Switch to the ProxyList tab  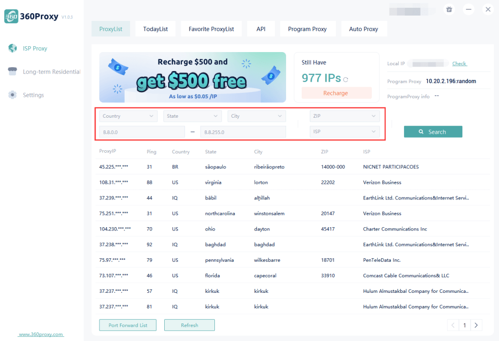tap(111, 29)
